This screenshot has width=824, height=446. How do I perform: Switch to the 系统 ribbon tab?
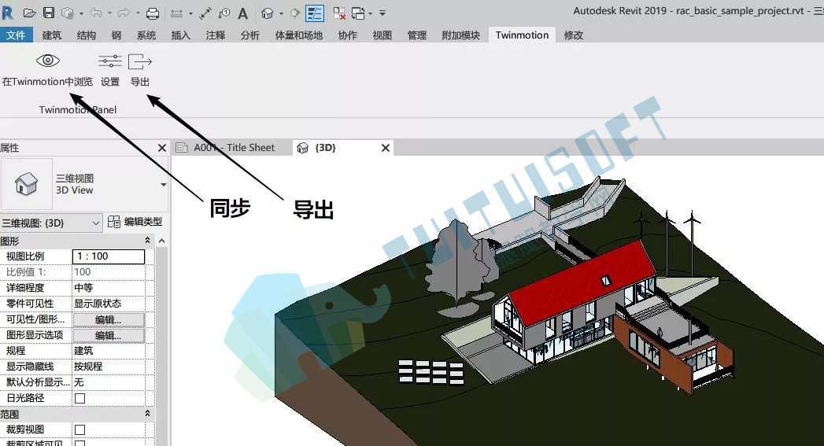point(146,35)
